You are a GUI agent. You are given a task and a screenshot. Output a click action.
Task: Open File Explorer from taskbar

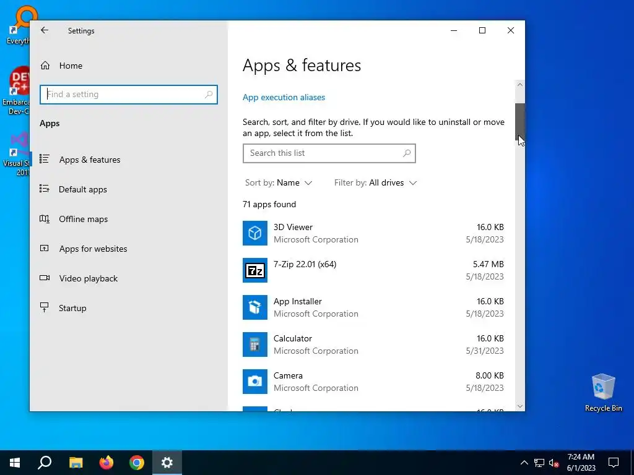tap(76, 463)
